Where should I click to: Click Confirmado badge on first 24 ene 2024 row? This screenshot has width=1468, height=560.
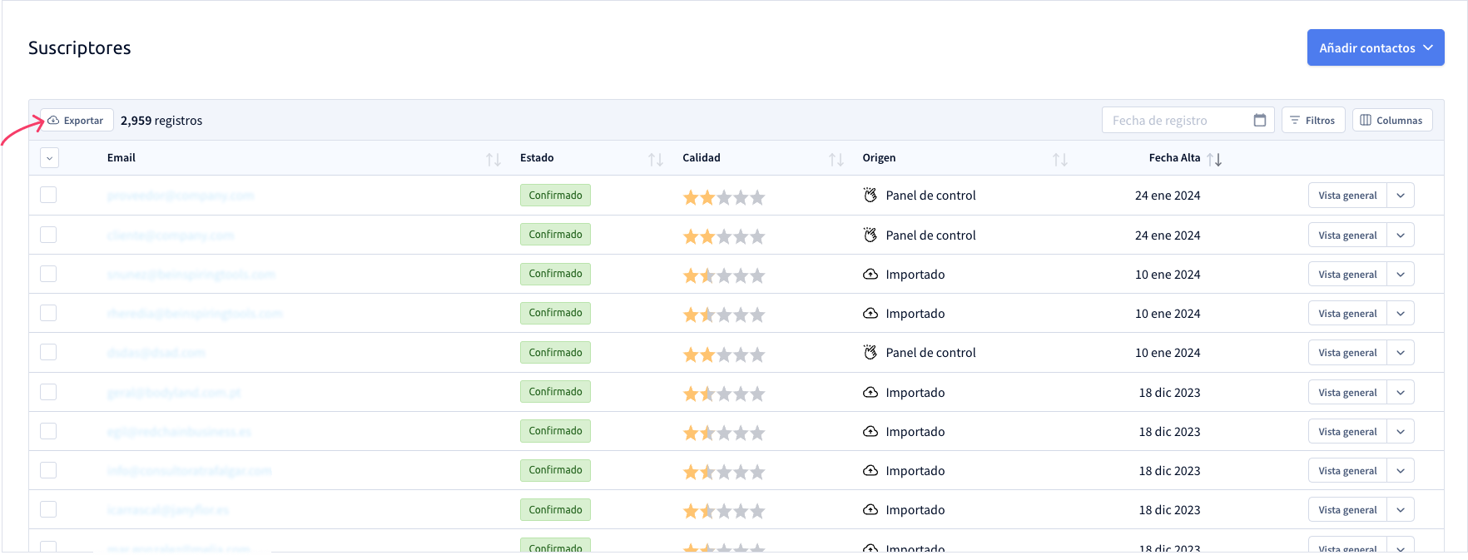(x=555, y=196)
